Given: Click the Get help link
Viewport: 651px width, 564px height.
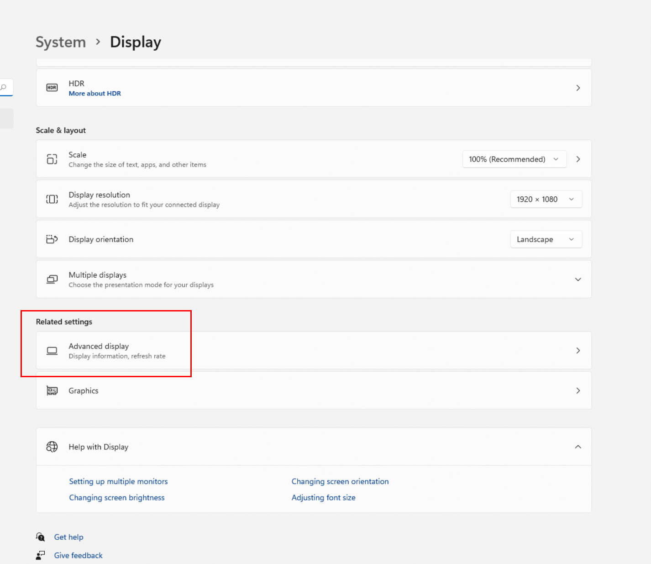Looking at the screenshot, I should (x=68, y=537).
